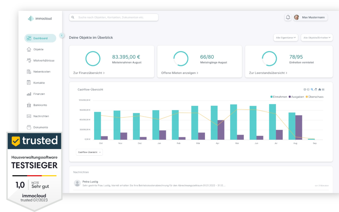The width and height of the screenshot is (339, 212).
Task: Select the chart panning hand tool
Action: coord(316,90)
